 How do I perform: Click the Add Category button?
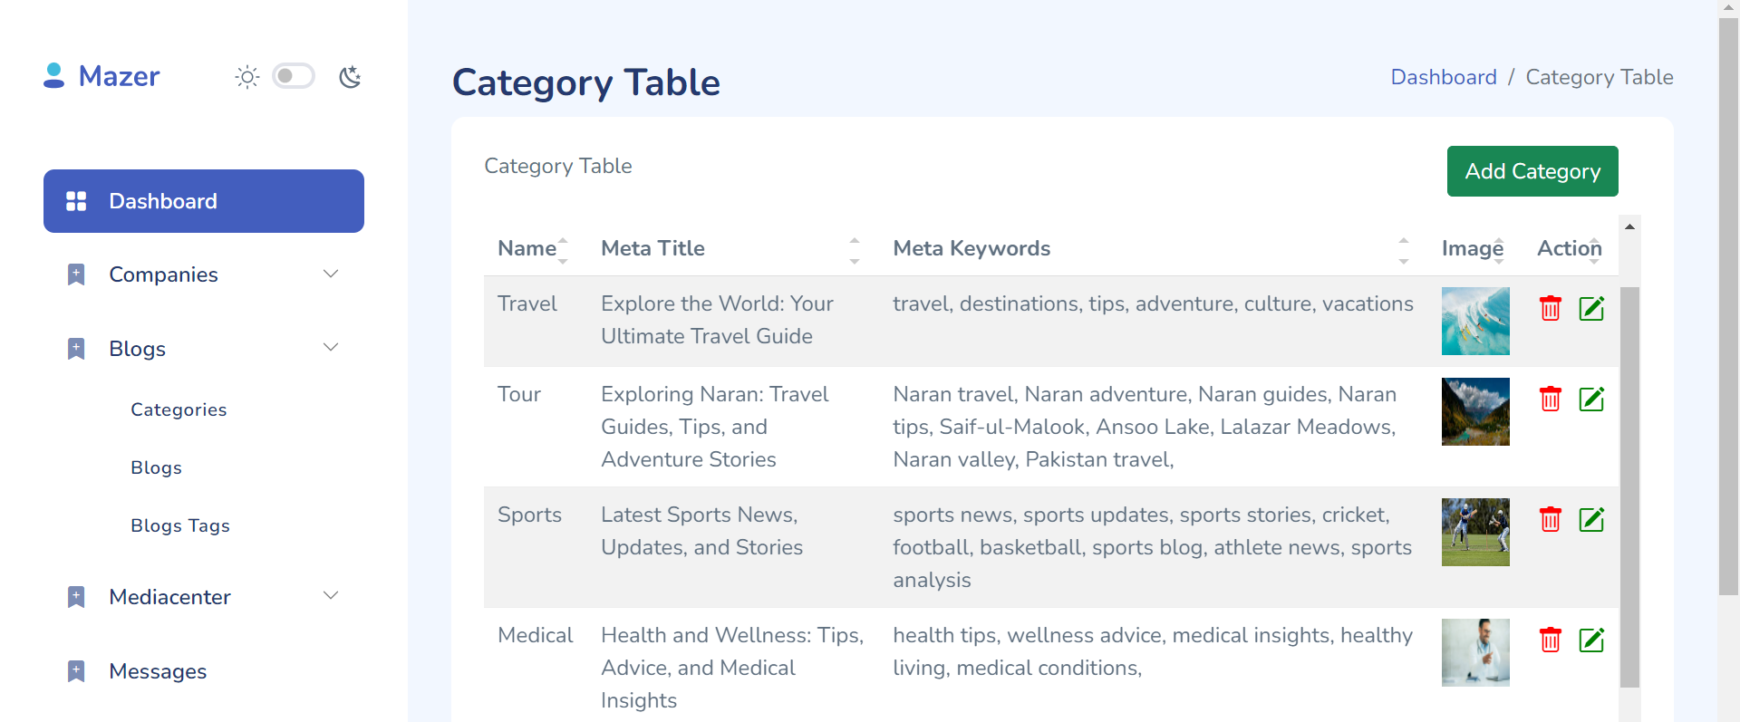click(x=1532, y=171)
